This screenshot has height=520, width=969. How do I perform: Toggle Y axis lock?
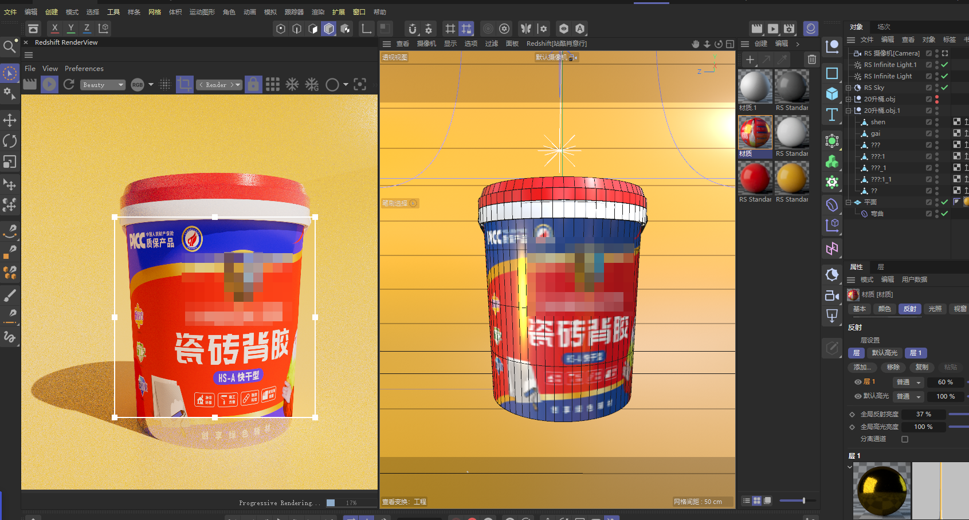coord(70,28)
